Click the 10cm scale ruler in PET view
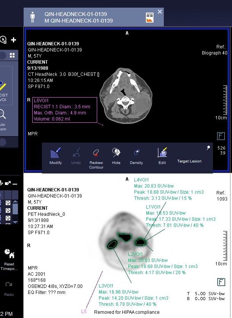 [x=224, y=246]
